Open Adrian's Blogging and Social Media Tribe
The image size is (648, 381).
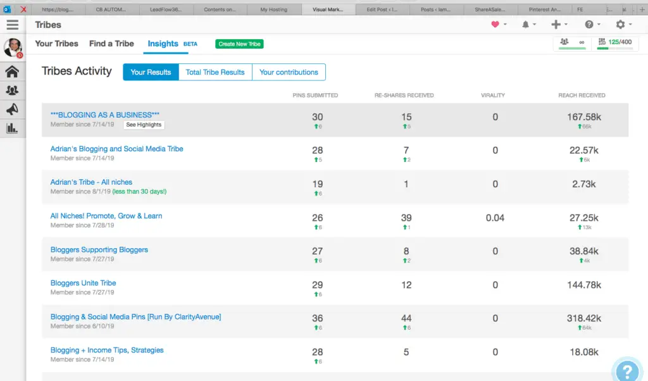[116, 149]
